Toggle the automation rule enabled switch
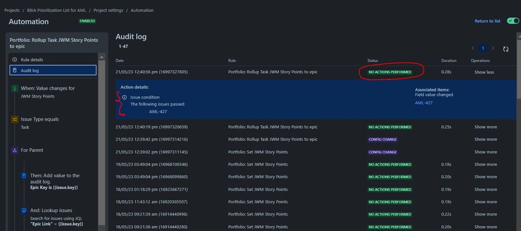Image resolution: width=521 pixels, height=231 pixels. (513, 21)
